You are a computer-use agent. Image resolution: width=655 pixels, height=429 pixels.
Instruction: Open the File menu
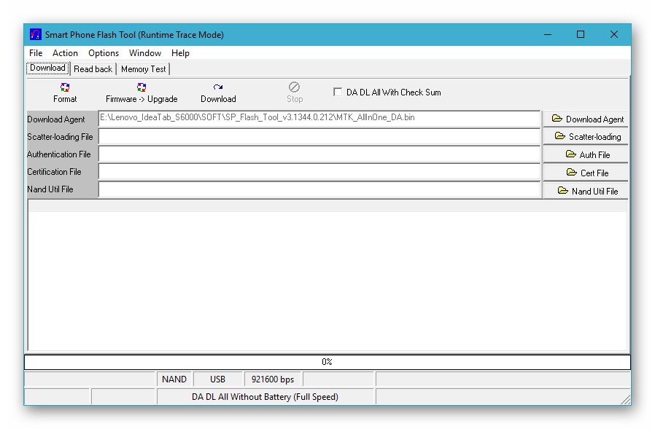tap(36, 53)
